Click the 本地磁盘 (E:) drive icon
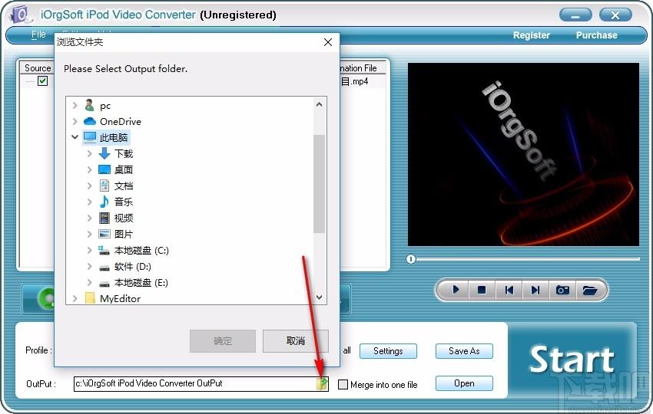This screenshot has width=653, height=414. (104, 284)
